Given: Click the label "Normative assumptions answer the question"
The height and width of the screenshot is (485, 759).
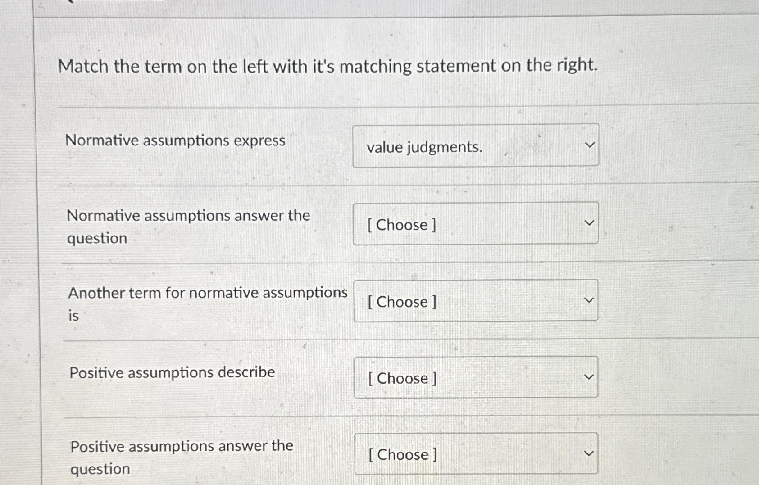Looking at the screenshot, I should pos(189,227).
